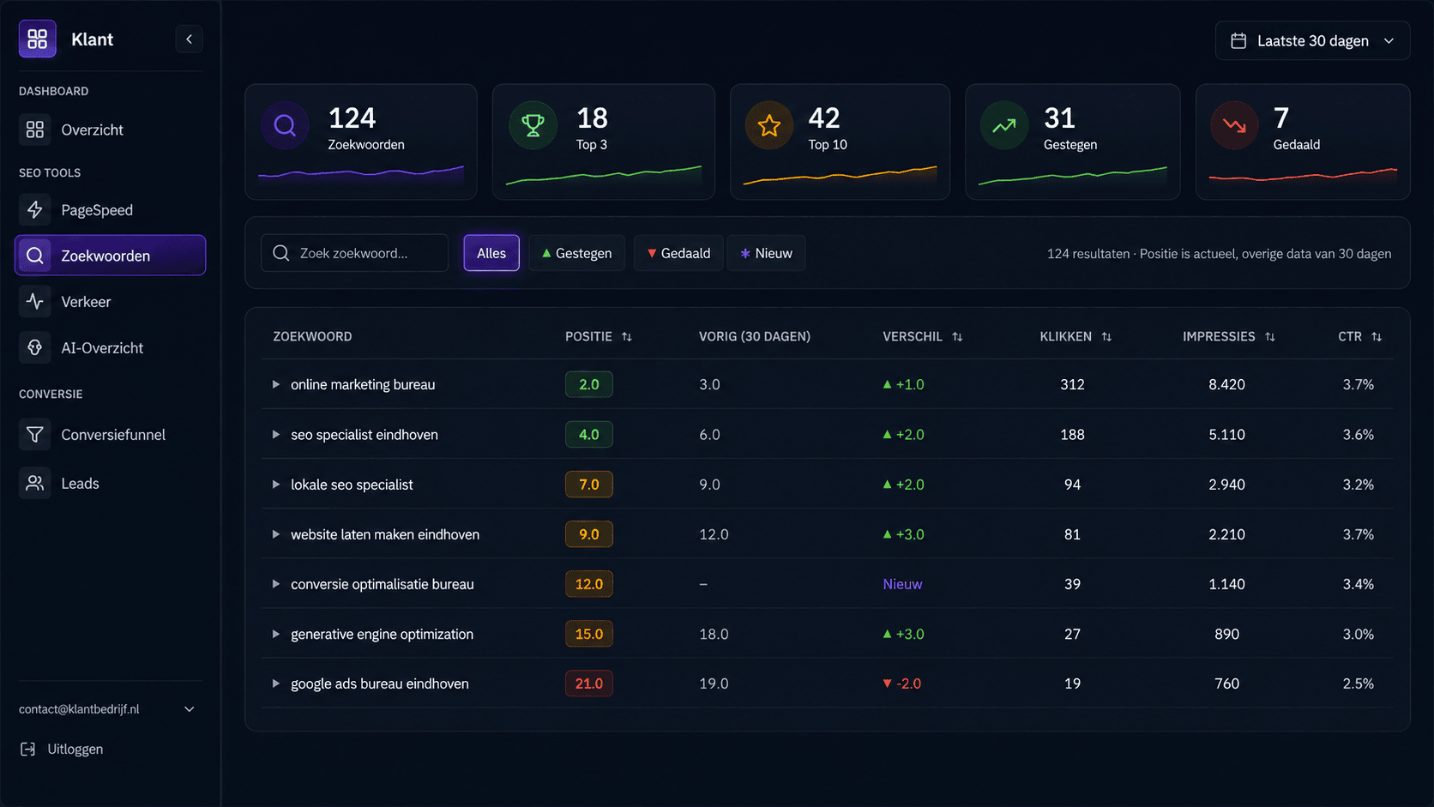Click the 2.0 position badge
The height and width of the screenshot is (807, 1434).
coord(589,384)
